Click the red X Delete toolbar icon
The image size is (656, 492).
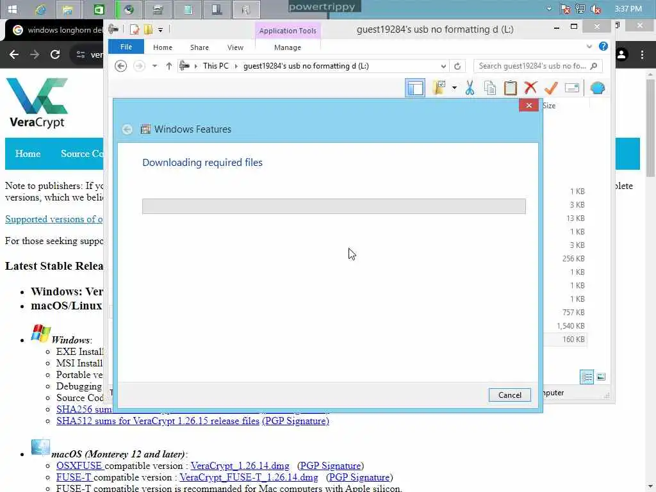[x=530, y=88]
